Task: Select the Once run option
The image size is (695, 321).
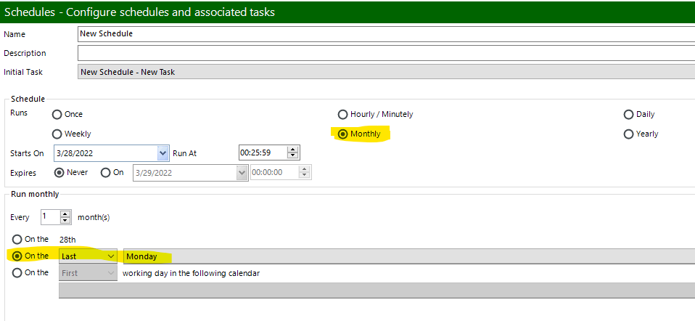Action: point(57,115)
